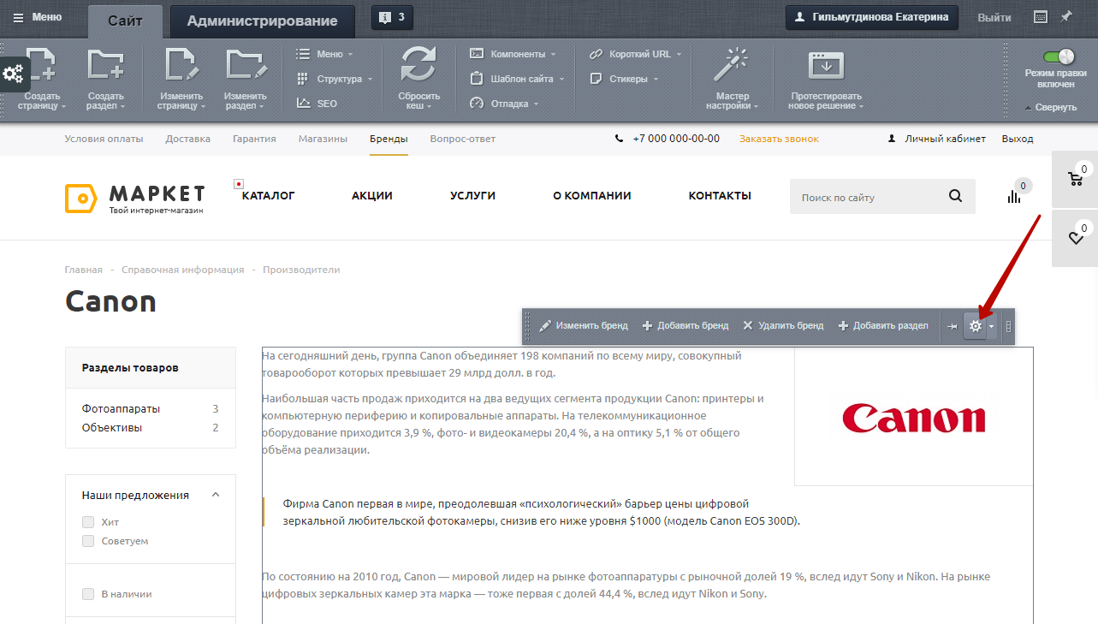Open the Фотоаппараты section
The height and width of the screenshot is (624, 1098).
coord(121,408)
